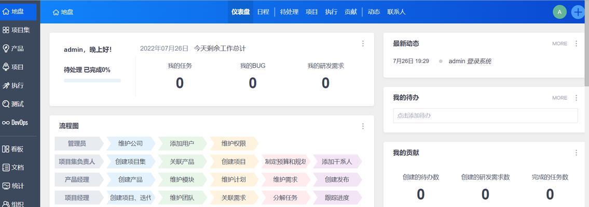Open the 地盘 sidebar home icon
589x207 pixels.
pos(6,11)
